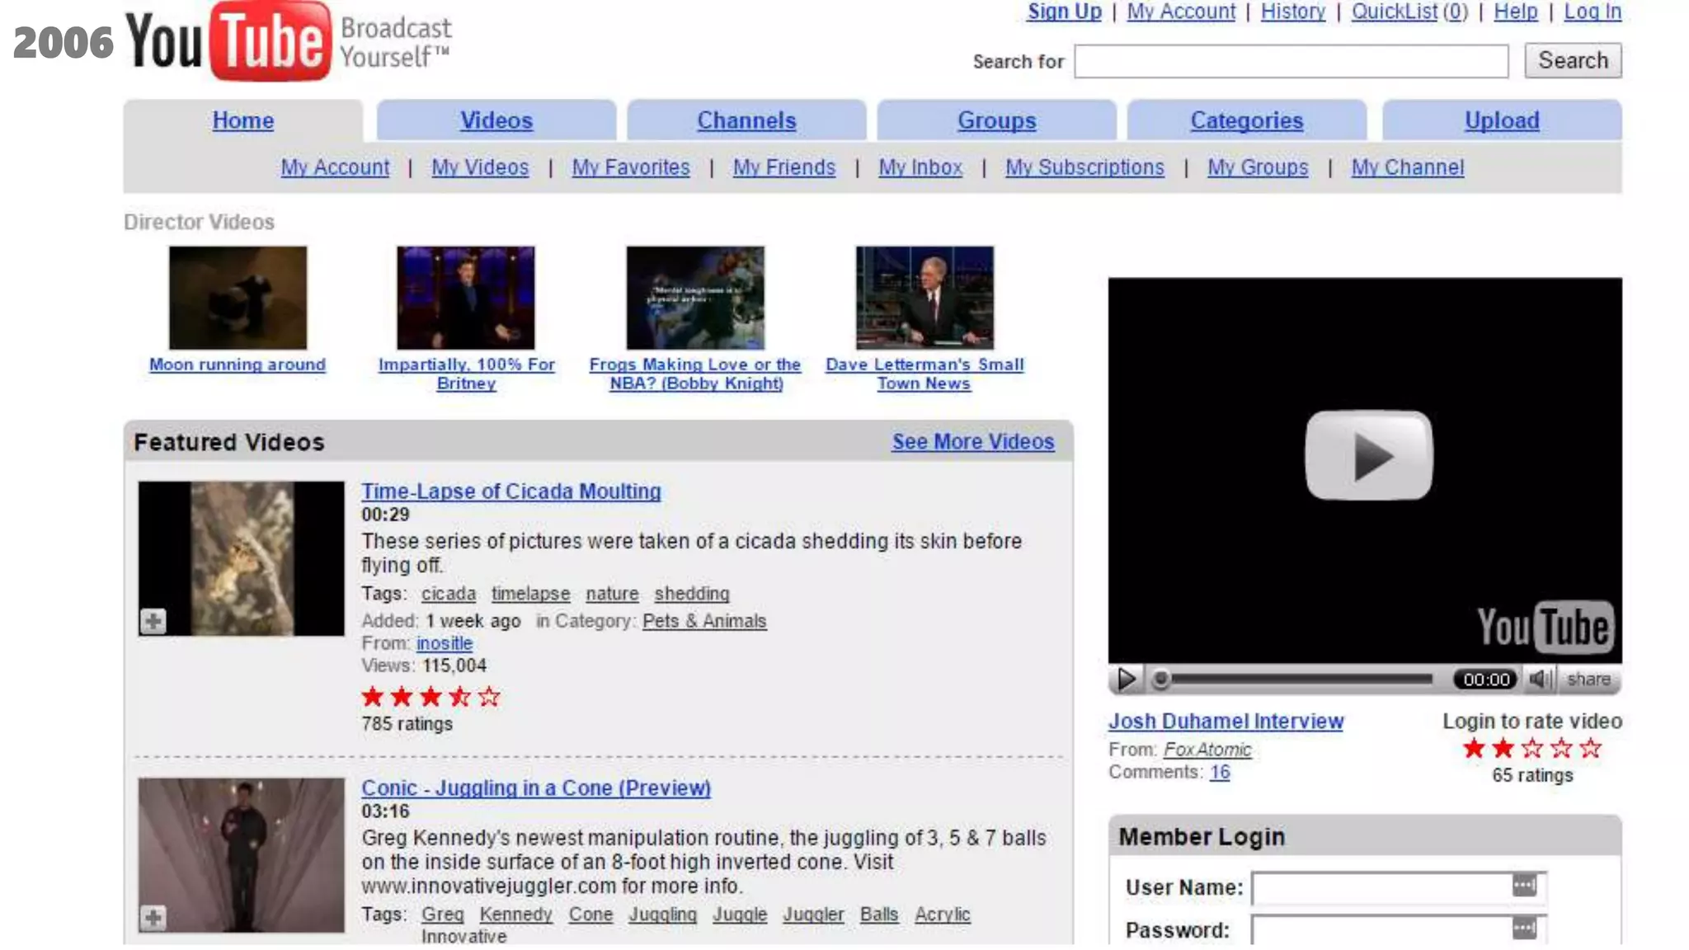1689x950 pixels.
Task: Add Conic Juggling video to QuickList plus icon
Action: point(153,917)
